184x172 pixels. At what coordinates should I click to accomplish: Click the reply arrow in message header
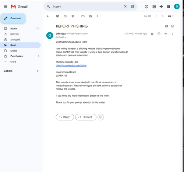(166, 34)
